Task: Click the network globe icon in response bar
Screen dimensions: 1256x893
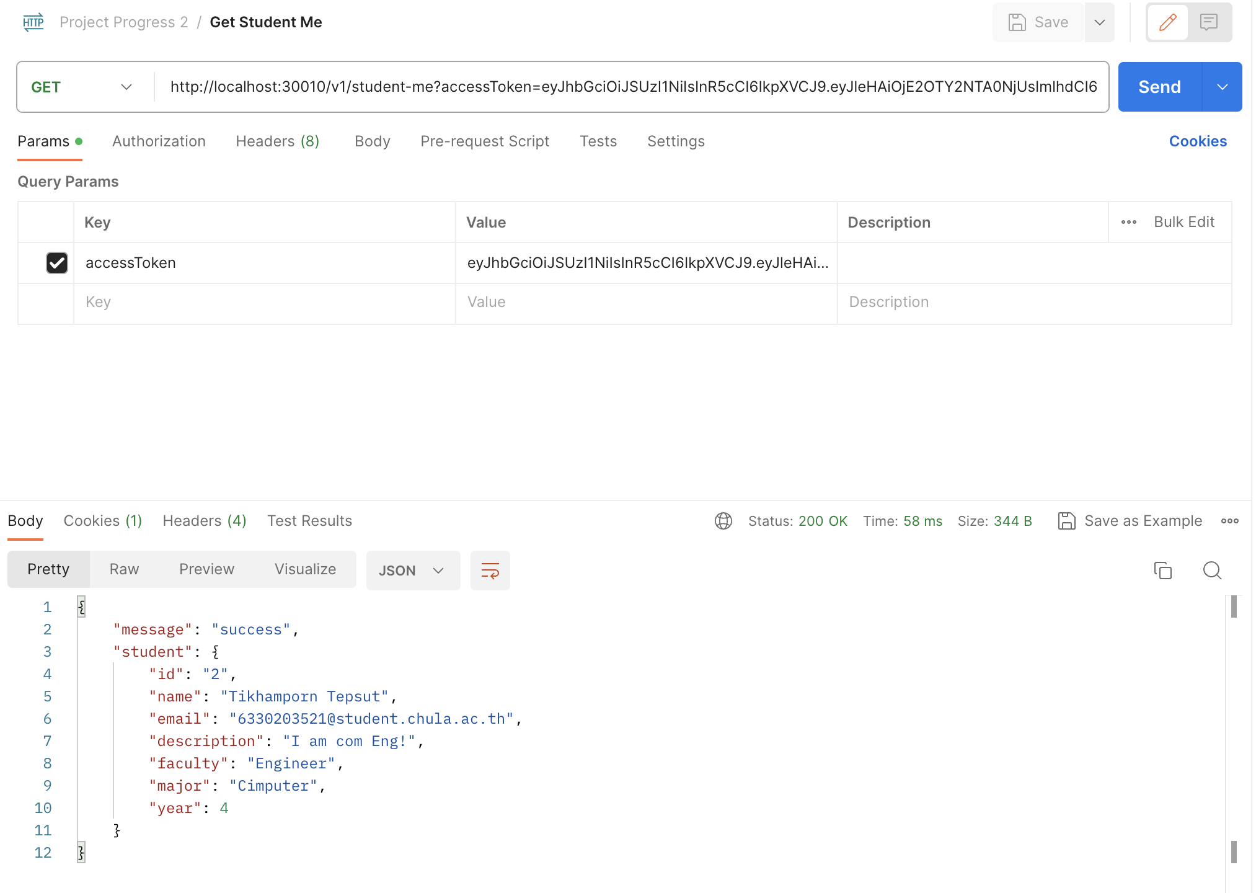Action: pyautogui.click(x=723, y=521)
